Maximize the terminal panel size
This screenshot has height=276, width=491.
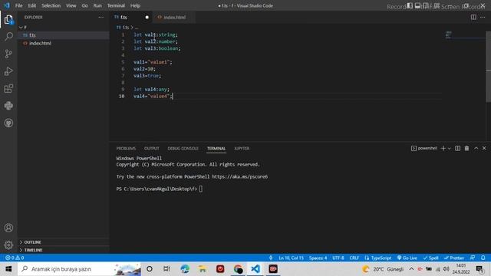tap(476, 148)
